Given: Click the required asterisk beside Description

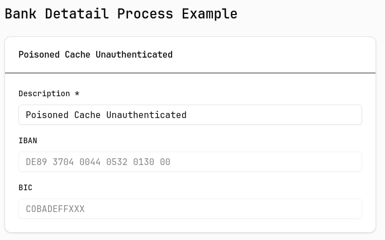Looking at the screenshot, I should 77,93.
